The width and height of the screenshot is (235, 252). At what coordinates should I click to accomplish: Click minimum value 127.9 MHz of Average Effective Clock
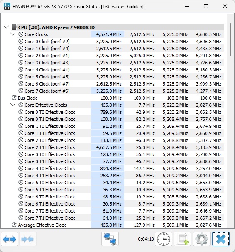(x=144, y=225)
